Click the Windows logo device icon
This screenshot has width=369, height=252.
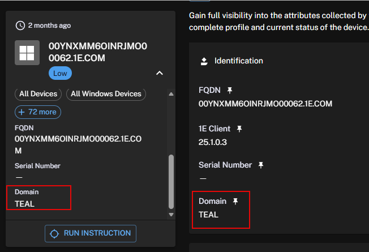(x=27, y=53)
